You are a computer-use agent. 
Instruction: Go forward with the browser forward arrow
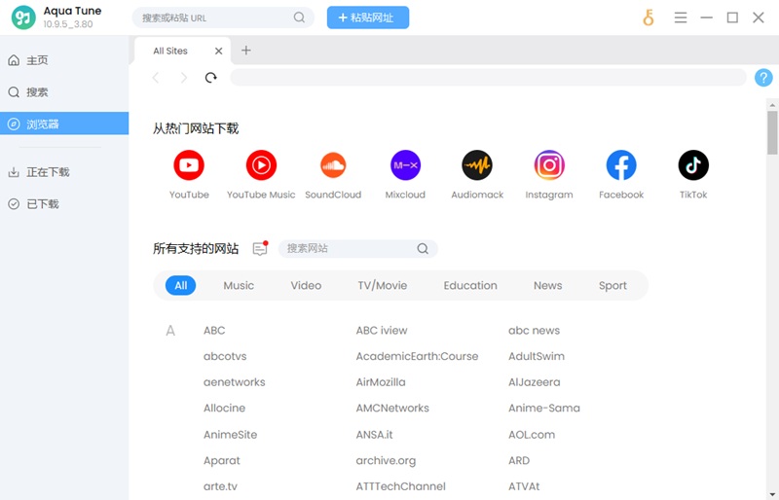(184, 78)
